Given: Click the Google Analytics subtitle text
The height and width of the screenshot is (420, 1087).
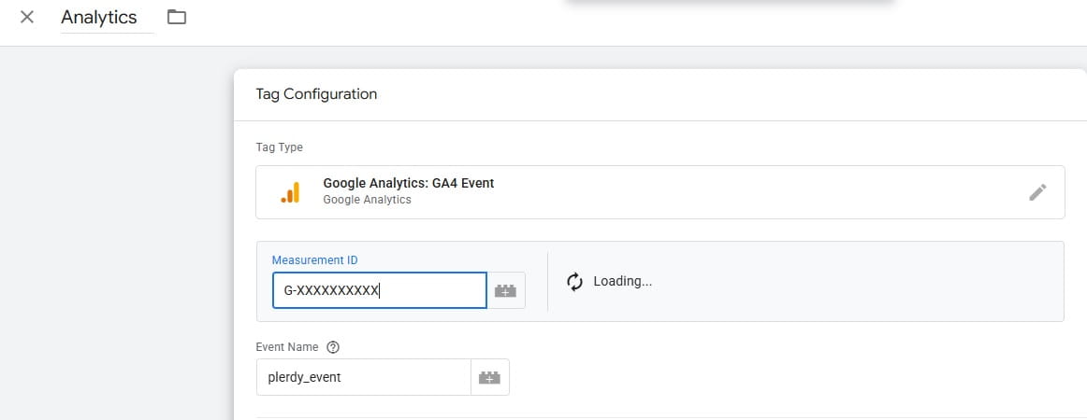Looking at the screenshot, I should pos(367,200).
